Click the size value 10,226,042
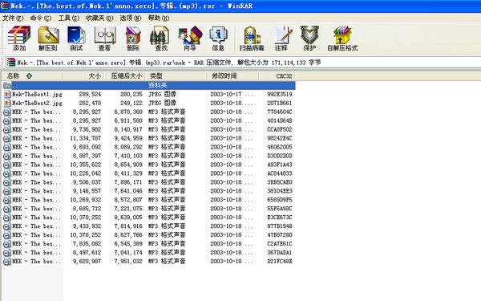The width and height of the screenshot is (481, 301). 86,173
